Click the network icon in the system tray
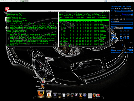 104,1
